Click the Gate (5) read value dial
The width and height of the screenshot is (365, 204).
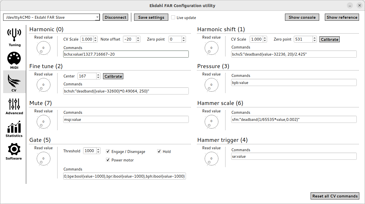pyautogui.click(x=43, y=158)
